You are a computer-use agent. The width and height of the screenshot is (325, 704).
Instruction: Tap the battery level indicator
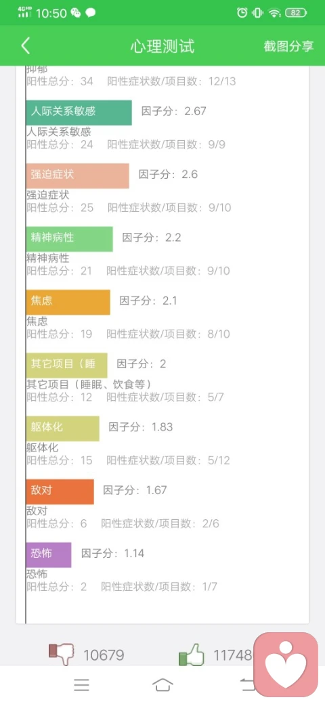[x=296, y=13]
